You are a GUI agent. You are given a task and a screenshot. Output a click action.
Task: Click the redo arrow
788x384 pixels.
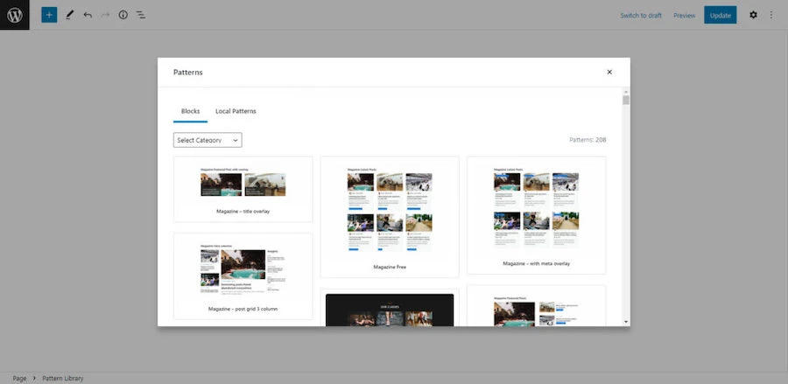point(105,15)
